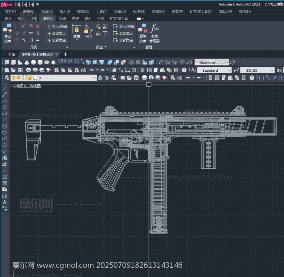
Task: Click the Text Style icon
Action: [x=193, y=70]
